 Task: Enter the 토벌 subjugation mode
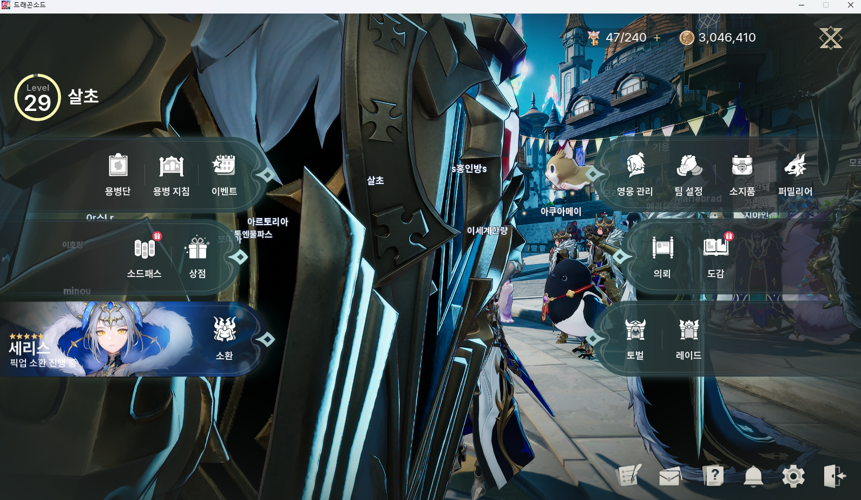point(635,330)
